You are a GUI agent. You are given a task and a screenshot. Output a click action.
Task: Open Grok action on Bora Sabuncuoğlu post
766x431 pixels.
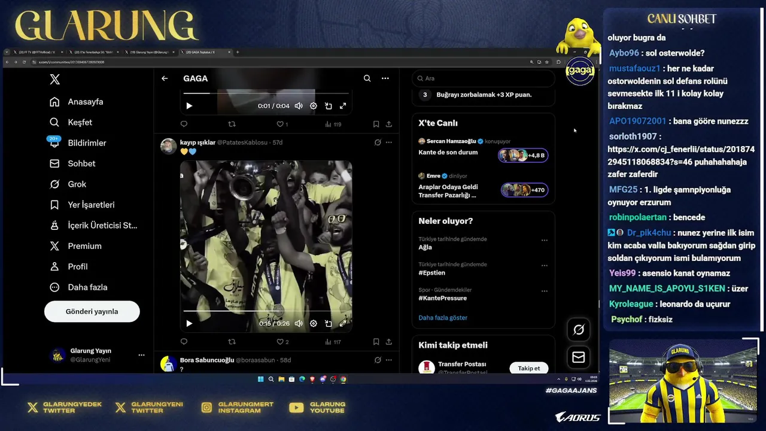(x=378, y=360)
